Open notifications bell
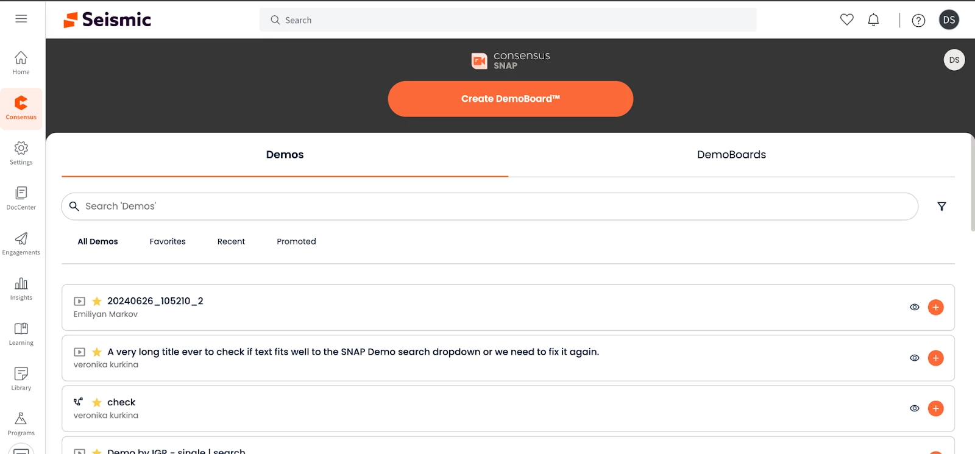The width and height of the screenshot is (975, 454). 874,20
